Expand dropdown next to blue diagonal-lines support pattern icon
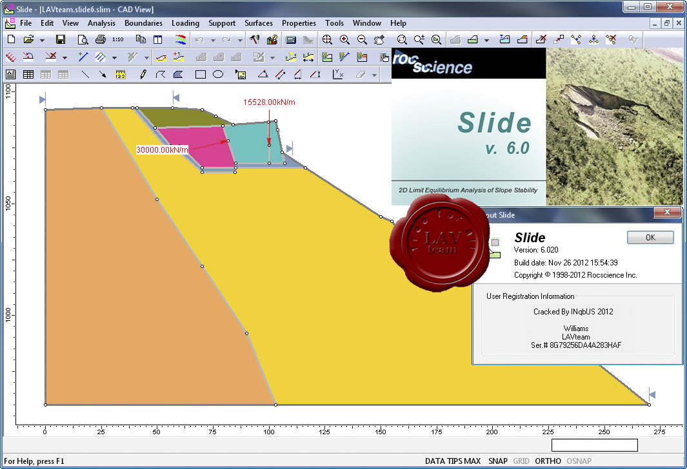 tap(114, 58)
